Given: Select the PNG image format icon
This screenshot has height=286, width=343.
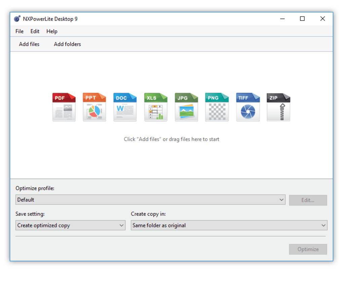Looking at the screenshot, I should tap(217, 106).
